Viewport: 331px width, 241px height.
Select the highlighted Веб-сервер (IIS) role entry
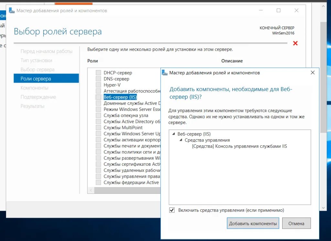point(120,97)
